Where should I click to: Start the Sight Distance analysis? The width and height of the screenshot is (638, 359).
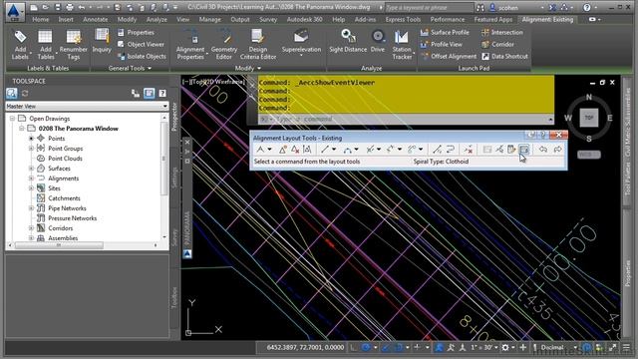348,41
